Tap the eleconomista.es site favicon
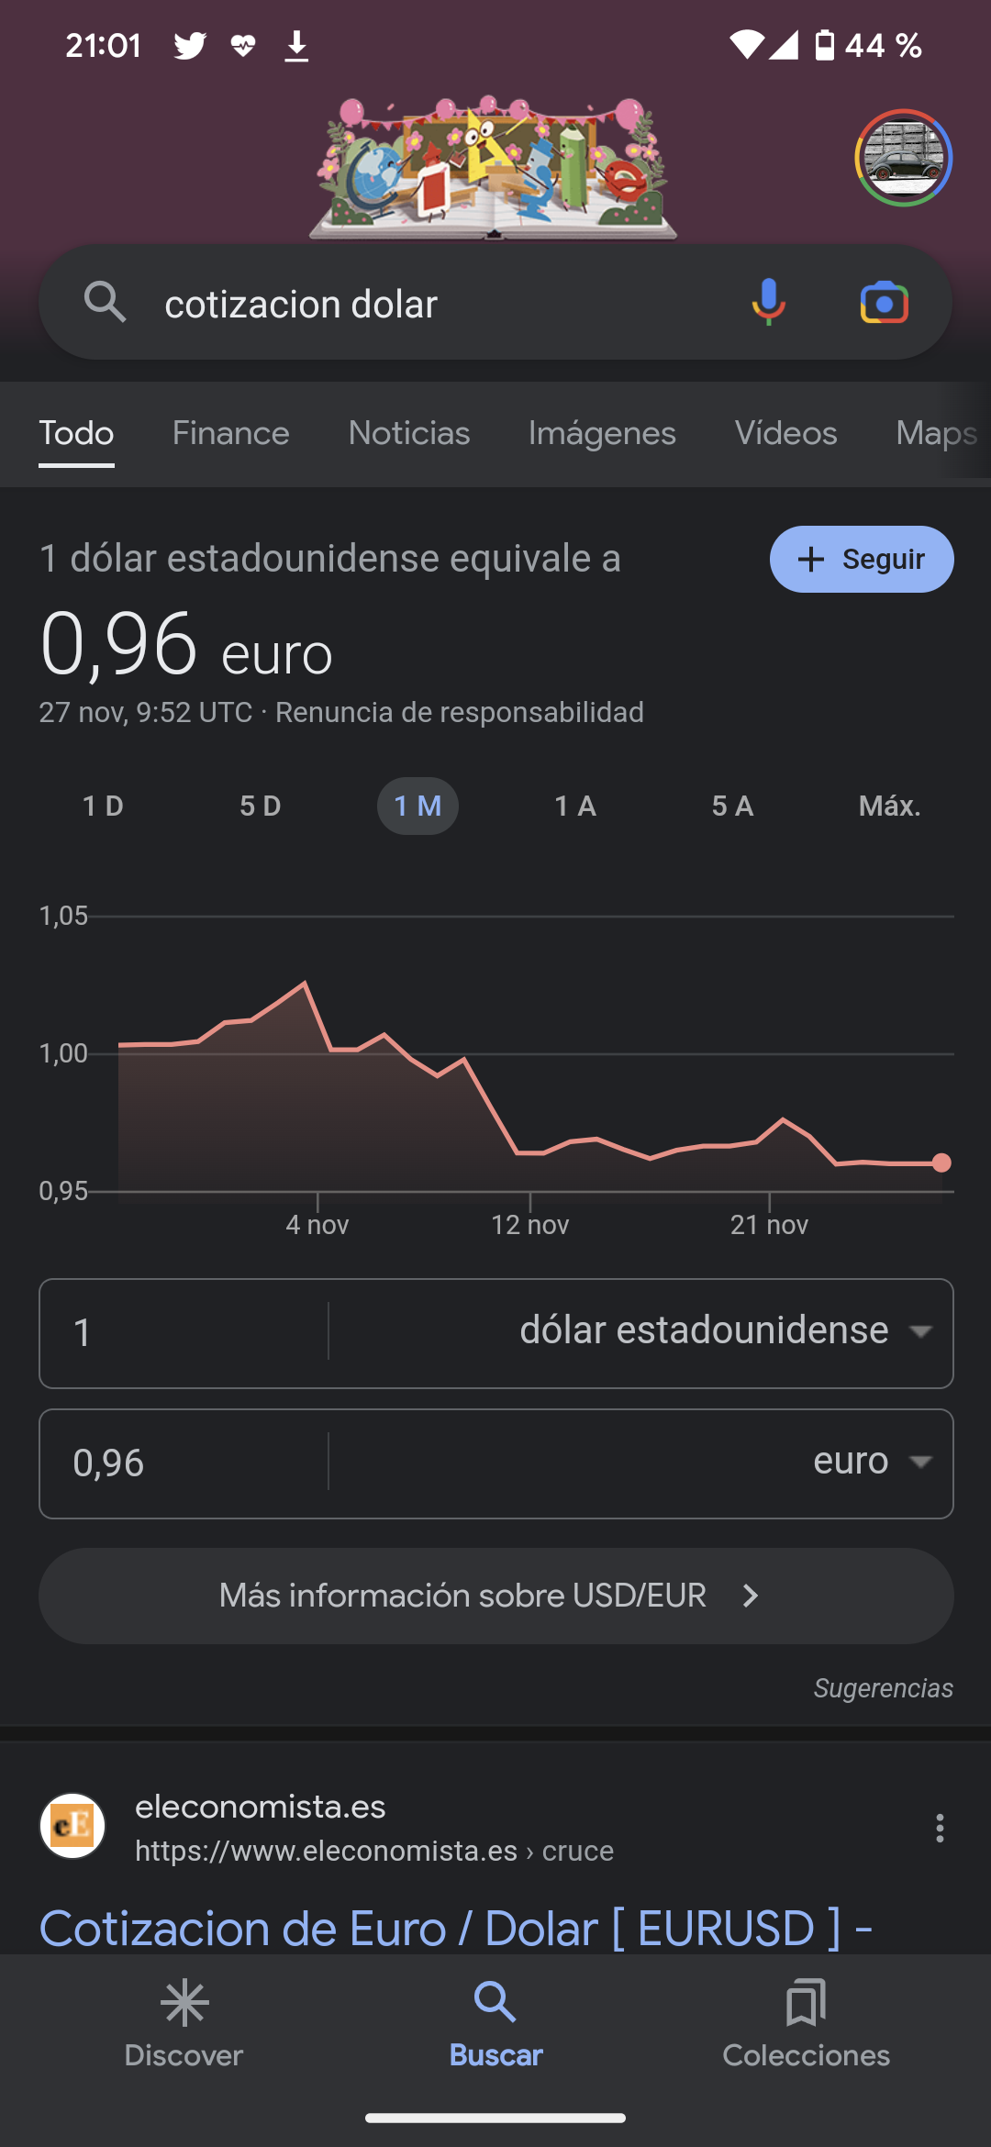Image resolution: width=991 pixels, height=2147 pixels. click(x=72, y=1826)
